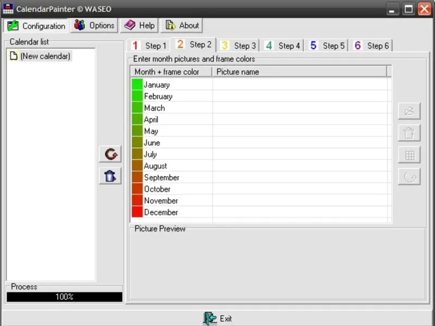Close the CalendarPainter window
Screen dimensions: 435x326
[425, 9]
